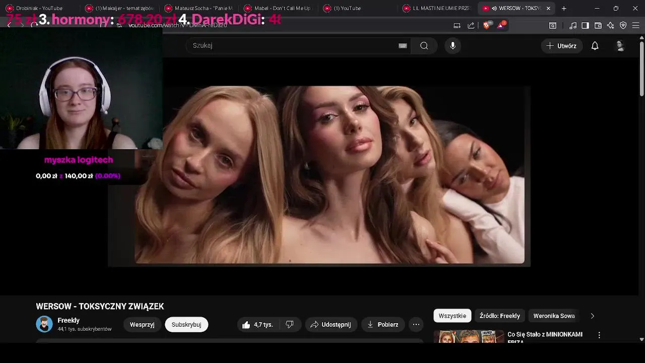Screen dimensions: 645x363
Task: Start voice search with microphone icon
Action: point(453,45)
